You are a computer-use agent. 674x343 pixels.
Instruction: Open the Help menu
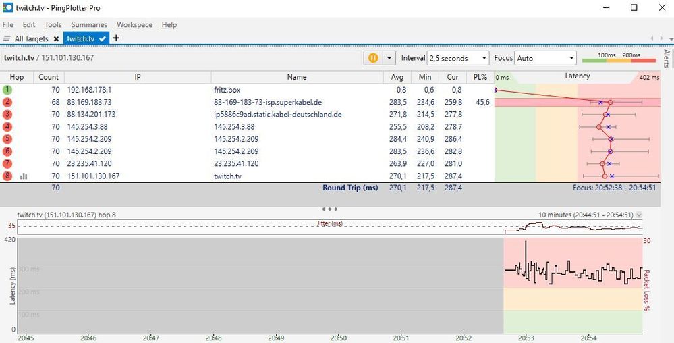click(169, 24)
